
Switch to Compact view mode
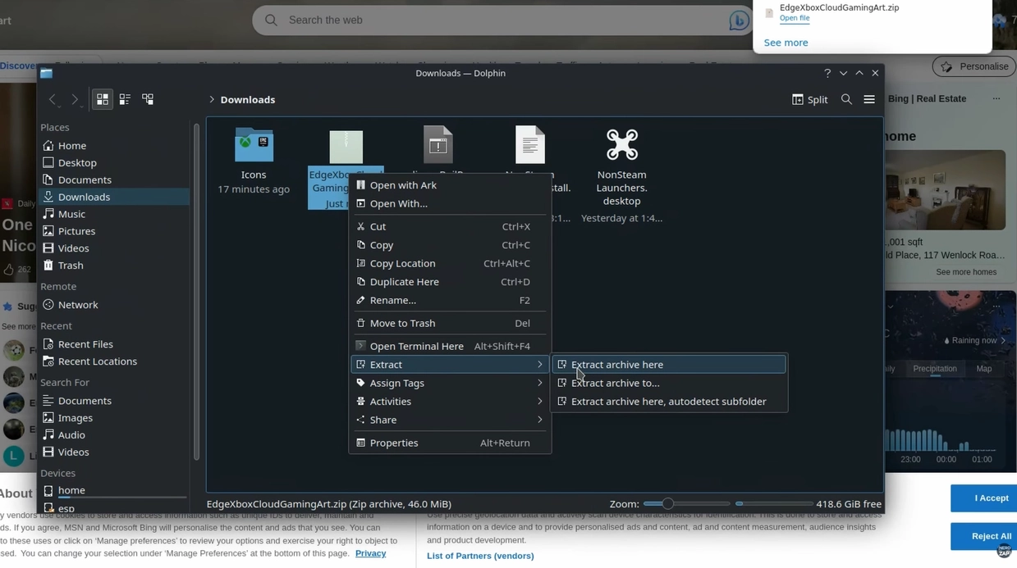(x=125, y=99)
